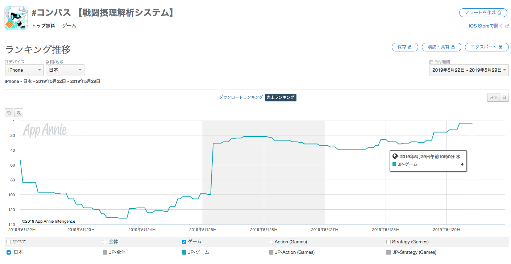The image size is (511, 264).
Task: Click the magnifier zoom-in chart icon
Action: click(x=19, y=113)
